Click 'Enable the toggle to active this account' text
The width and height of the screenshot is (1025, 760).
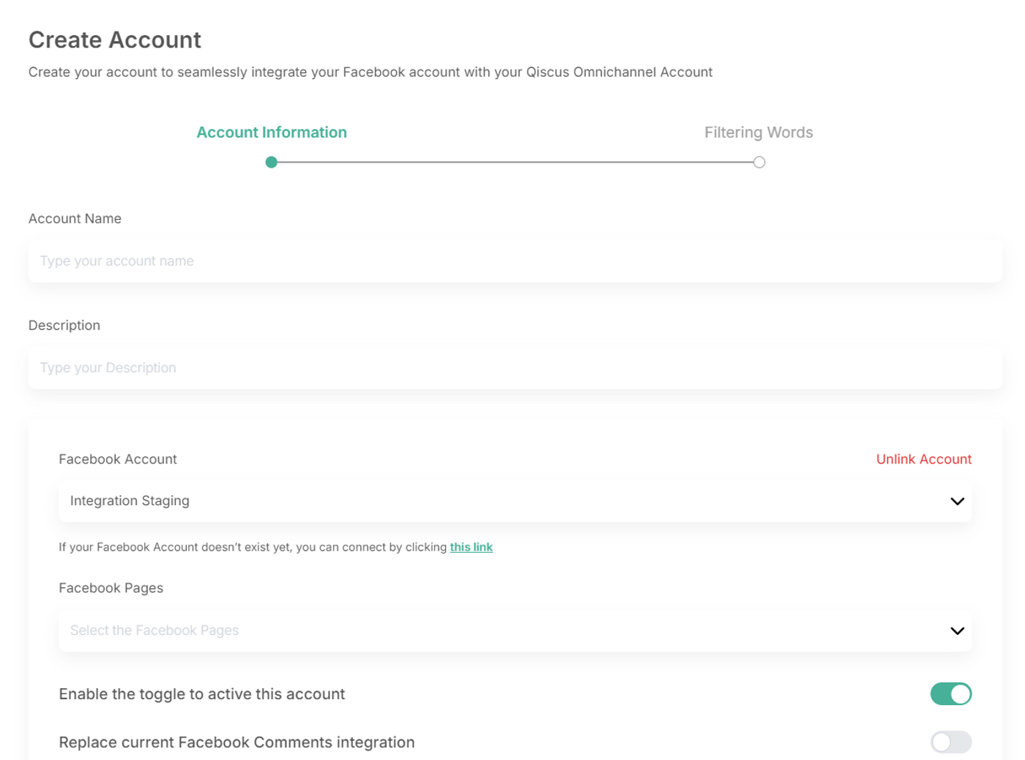[202, 694]
